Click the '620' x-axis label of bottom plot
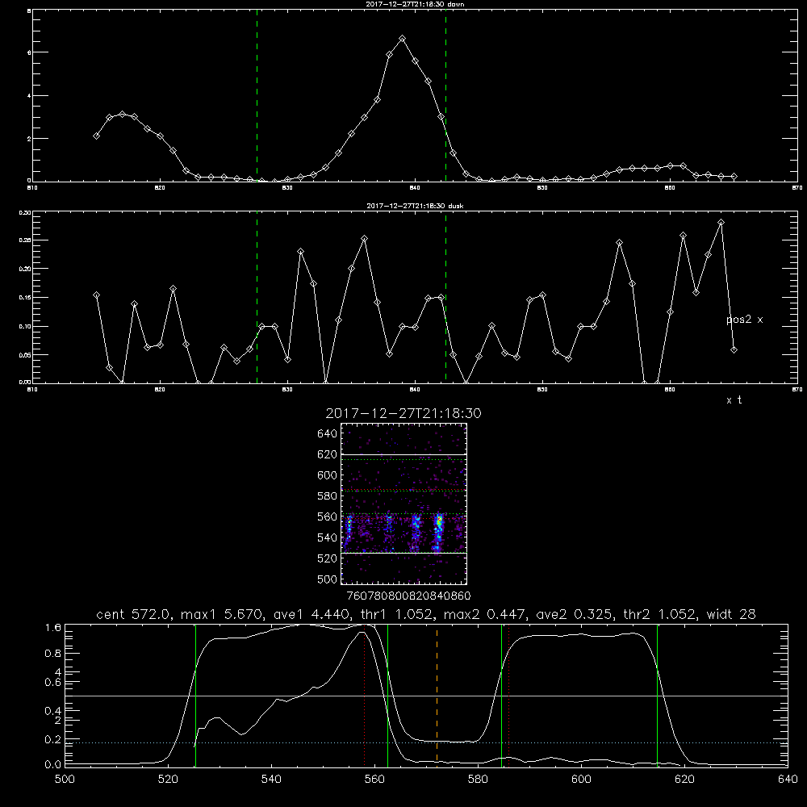The image size is (807, 807). tap(684, 780)
